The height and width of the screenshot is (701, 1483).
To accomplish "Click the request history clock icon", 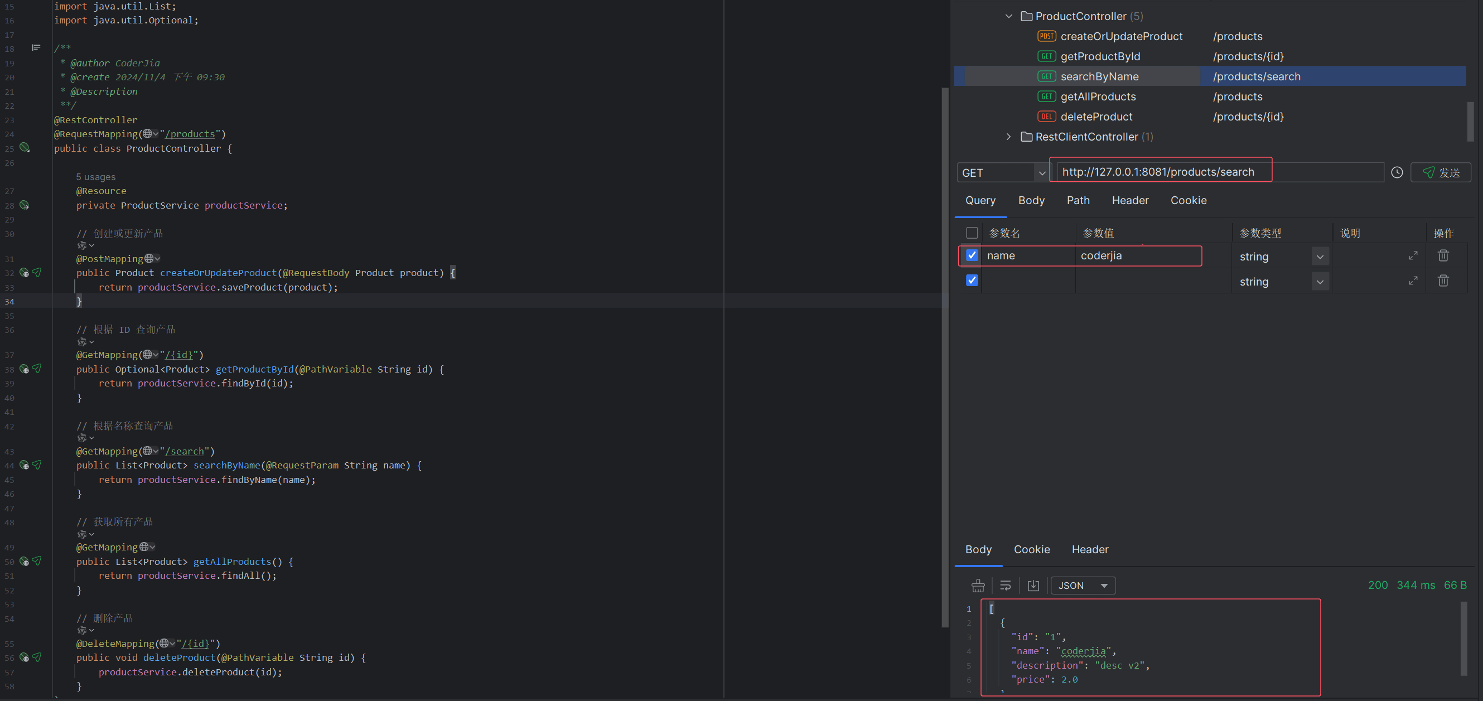I will pyautogui.click(x=1397, y=173).
